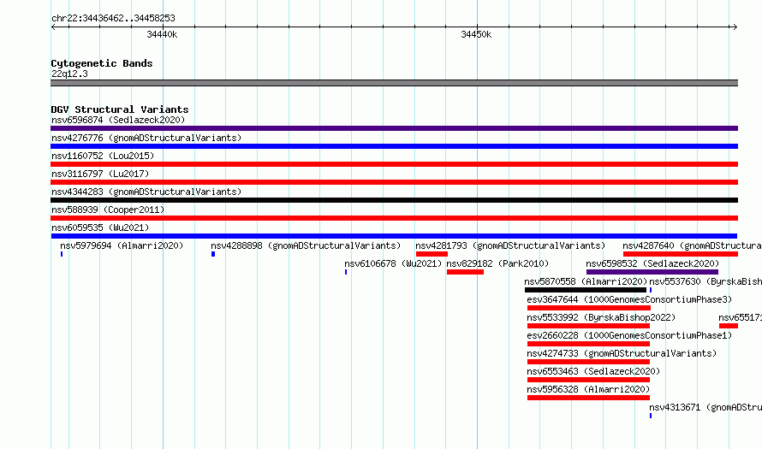Click the right arrowhead of the ruler

pos(735,27)
